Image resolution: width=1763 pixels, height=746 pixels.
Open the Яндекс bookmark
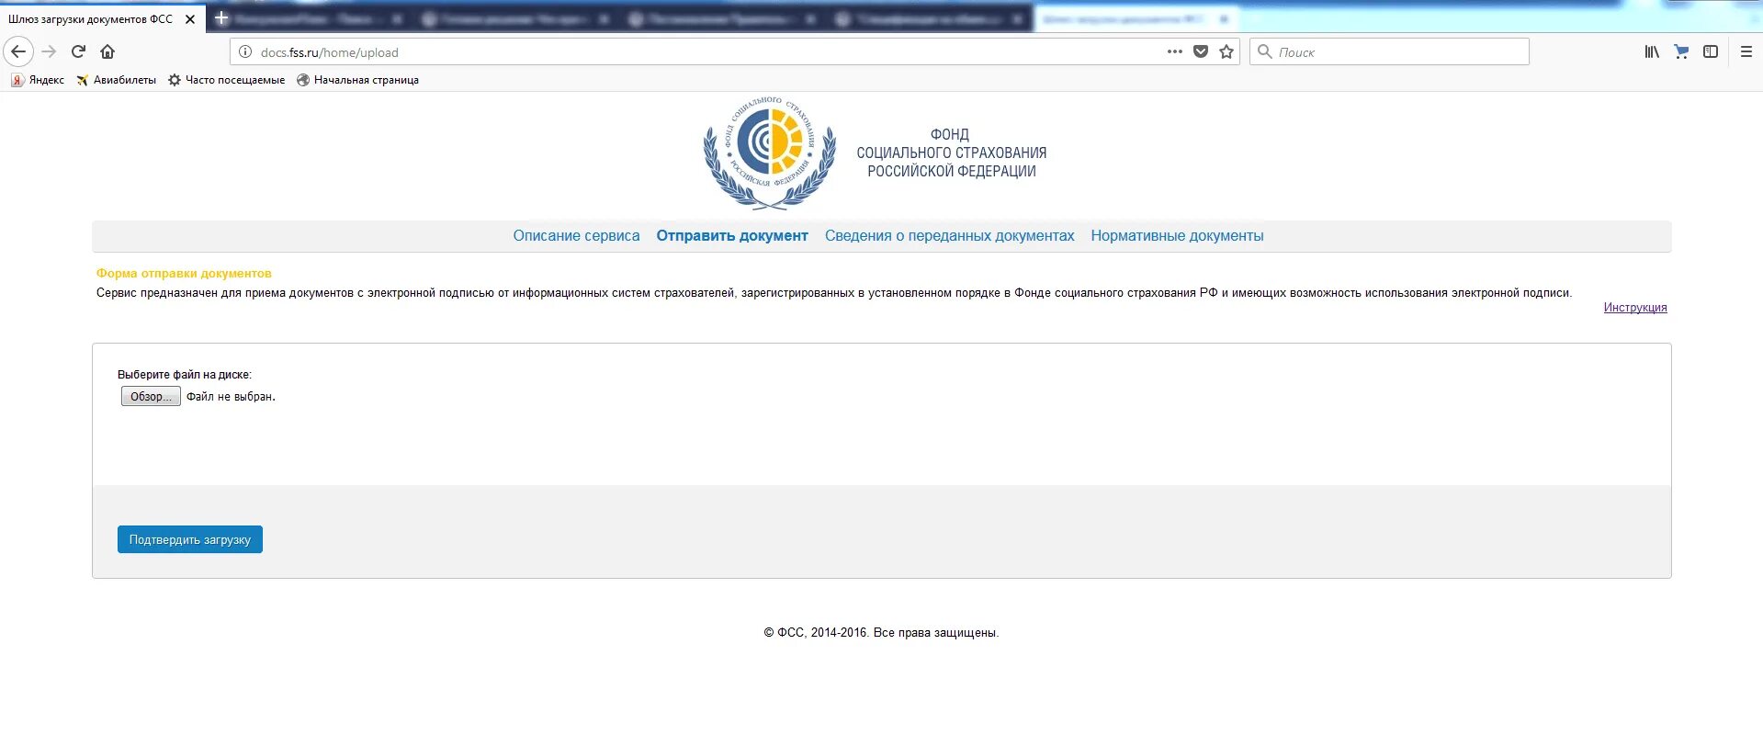coord(38,80)
